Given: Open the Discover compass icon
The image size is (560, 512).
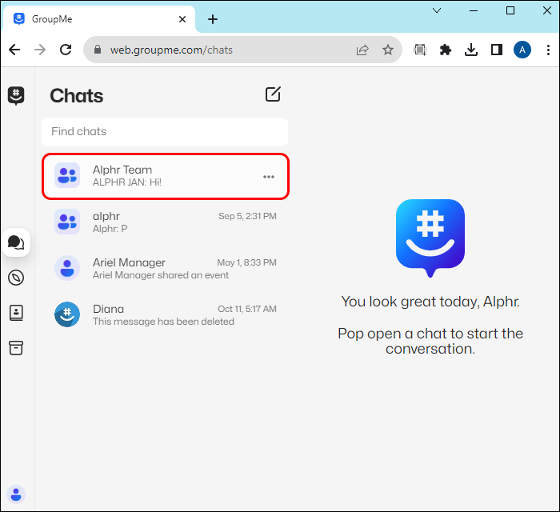Looking at the screenshot, I should tap(16, 278).
